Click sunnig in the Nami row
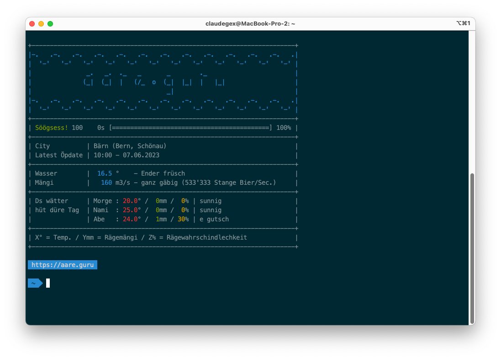This screenshot has height=359, width=501. point(210,210)
